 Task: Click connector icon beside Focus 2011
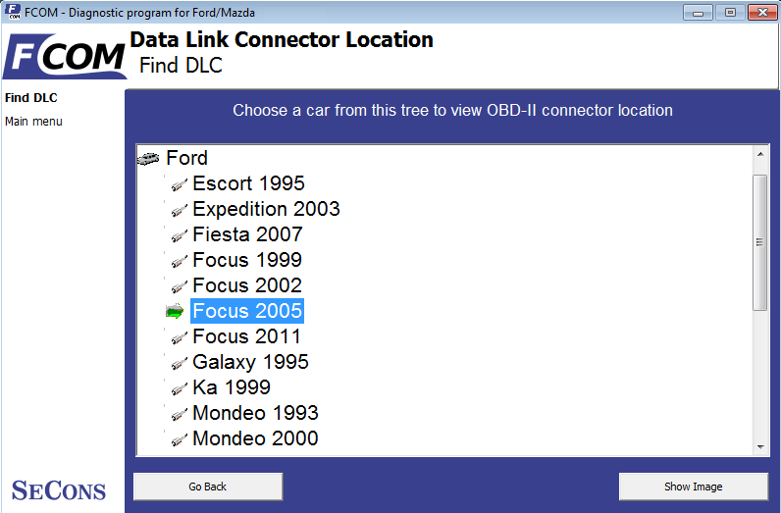[x=180, y=337]
